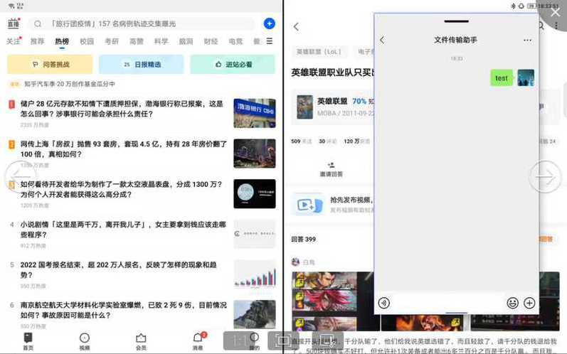Screen dimensions: 567x354
Task: Open the 英雄联盟 game card cover image
Action: click(304, 107)
